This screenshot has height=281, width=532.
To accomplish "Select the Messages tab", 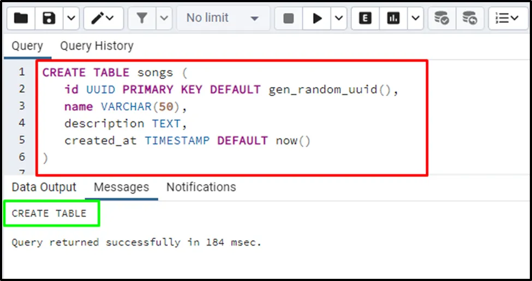I will click(121, 187).
